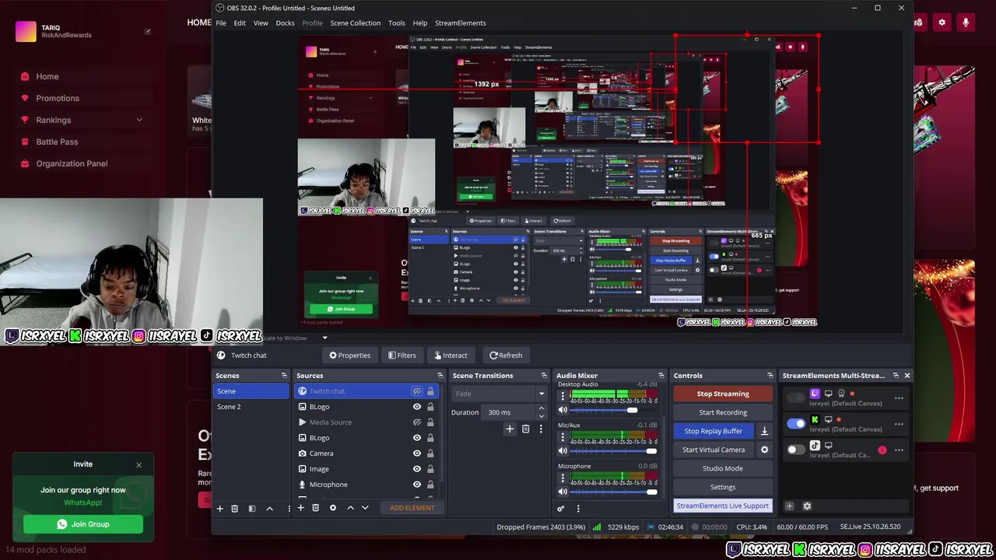Remove transition using trash icon
The image size is (996, 560).
(x=525, y=429)
